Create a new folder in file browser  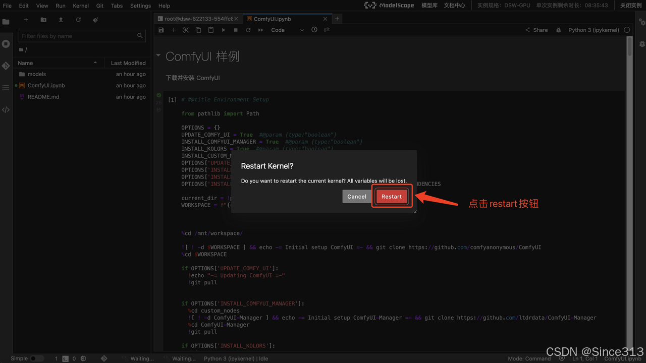43,20
